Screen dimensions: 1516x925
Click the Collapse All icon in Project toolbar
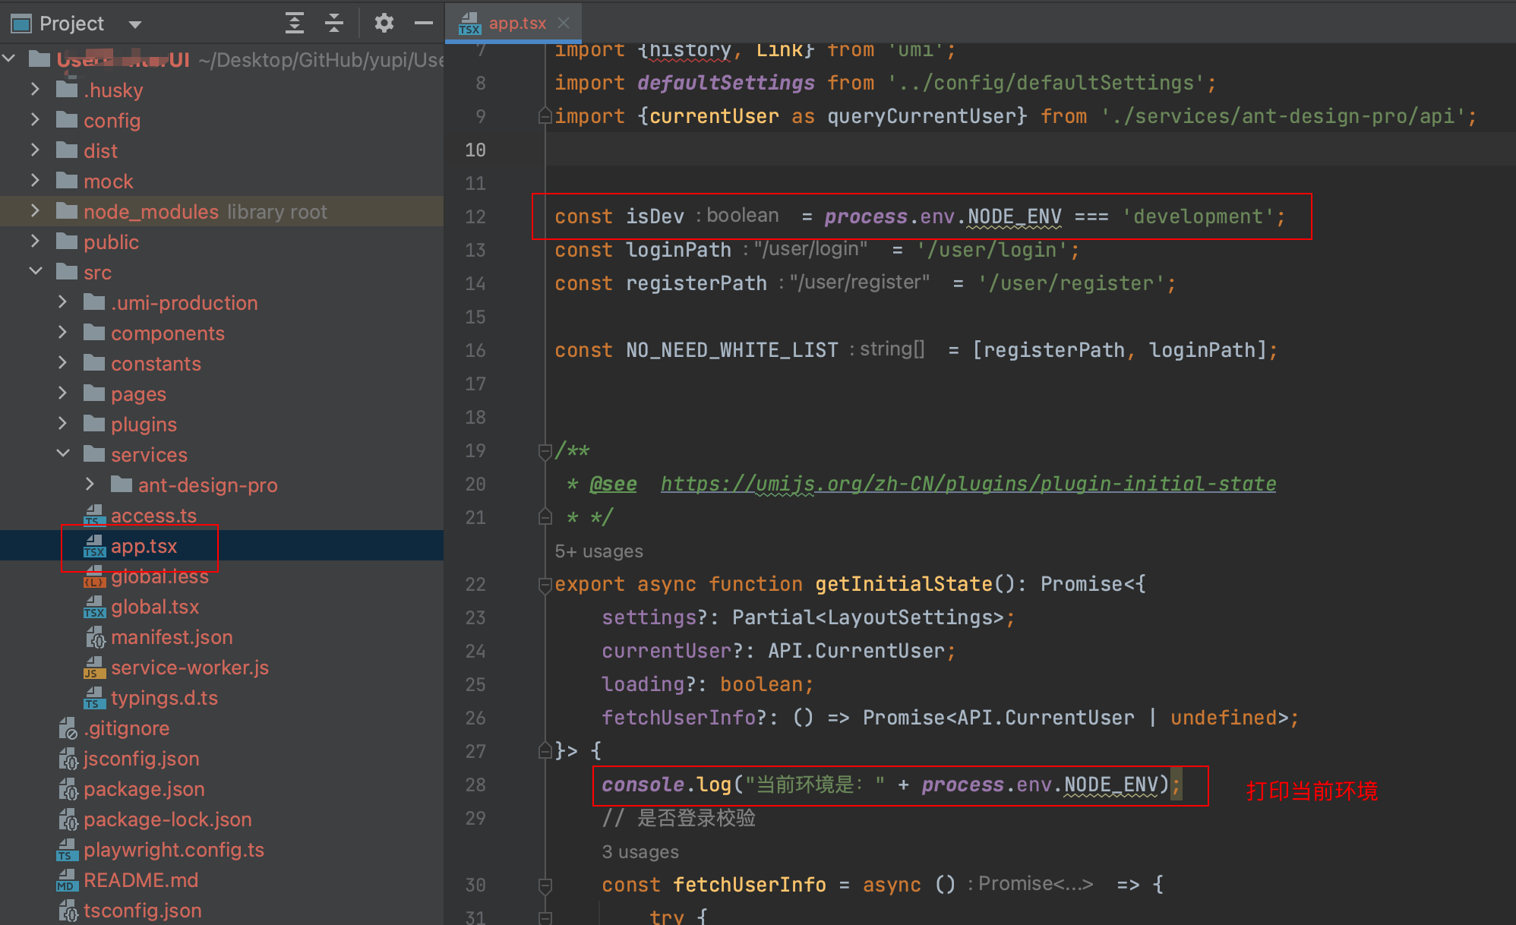pos(334,24)
